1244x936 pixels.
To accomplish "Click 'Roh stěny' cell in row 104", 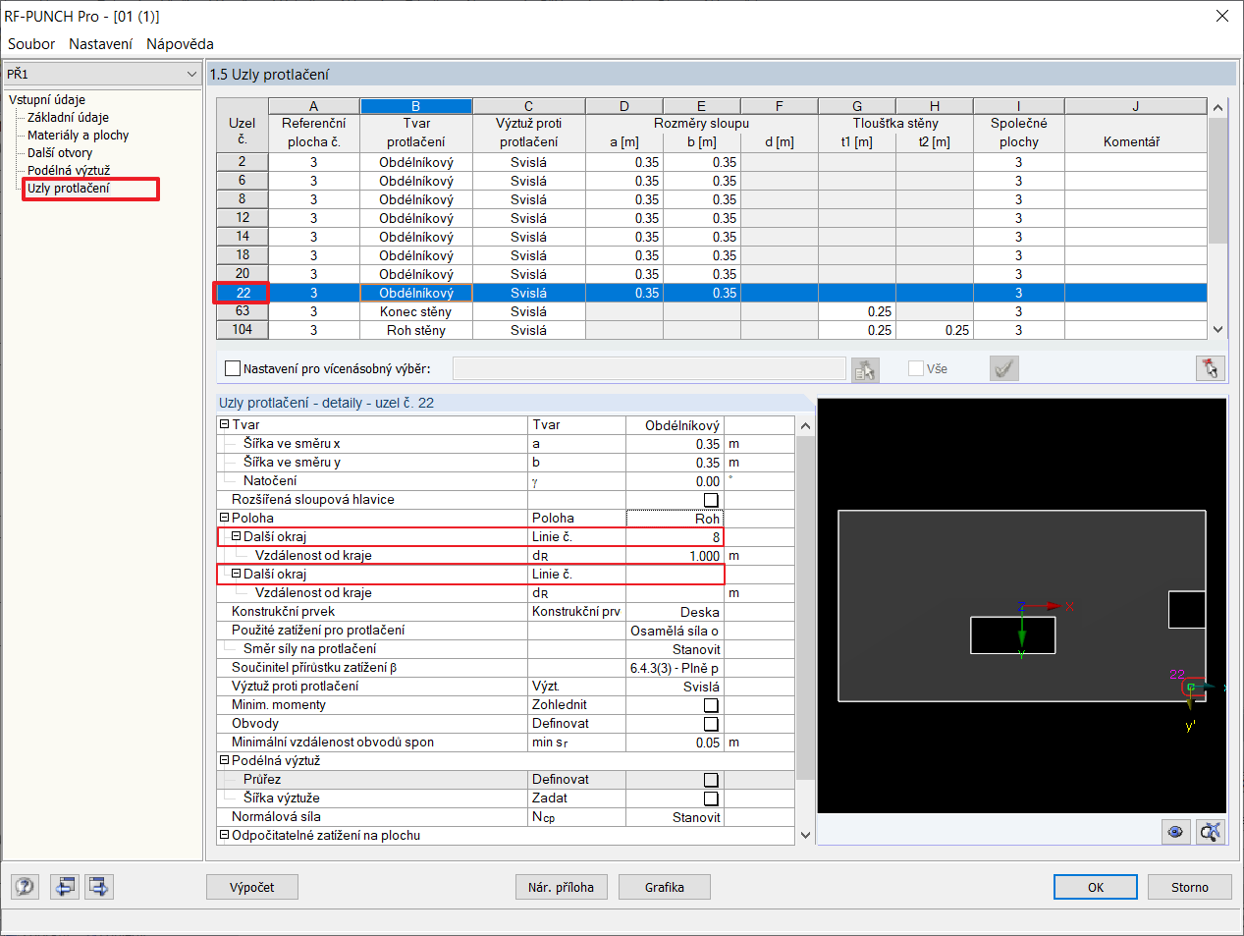I will 416,330.
